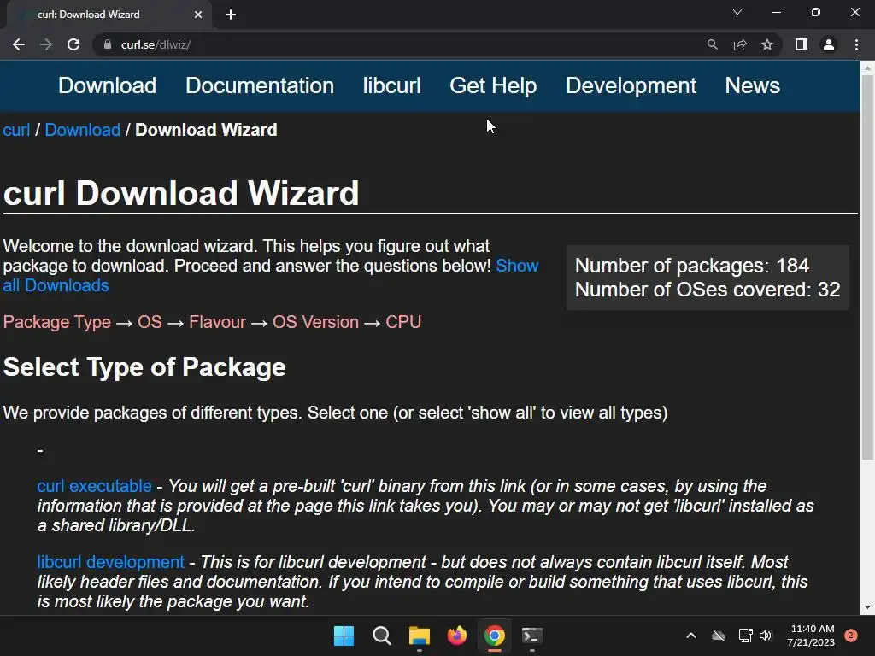Image resolution: width=875 pixels, height=656 pixels.
Task: Follow the Download breadcrumb link
Action: click(83, 130)
